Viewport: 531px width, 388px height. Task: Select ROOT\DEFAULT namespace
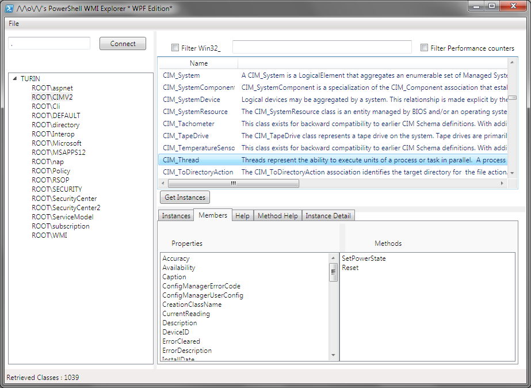pyautogui.click(x=56, y=116)
